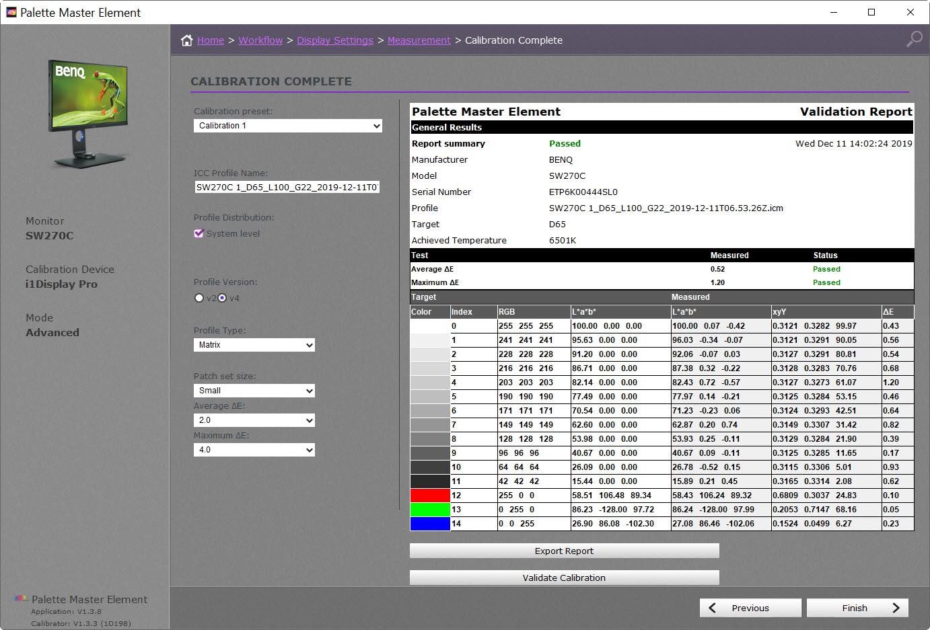Click the Index column header

473,312
